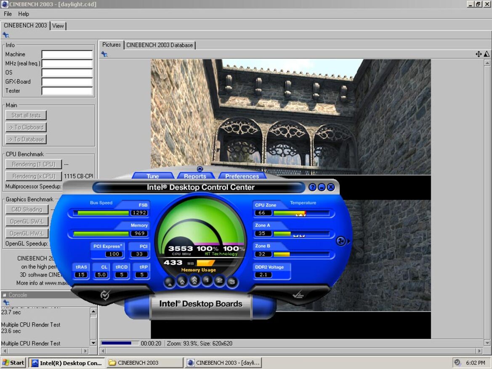492x369 pixels.
Task: Click the Console panel pin icon
Action: tap(6, 303)
